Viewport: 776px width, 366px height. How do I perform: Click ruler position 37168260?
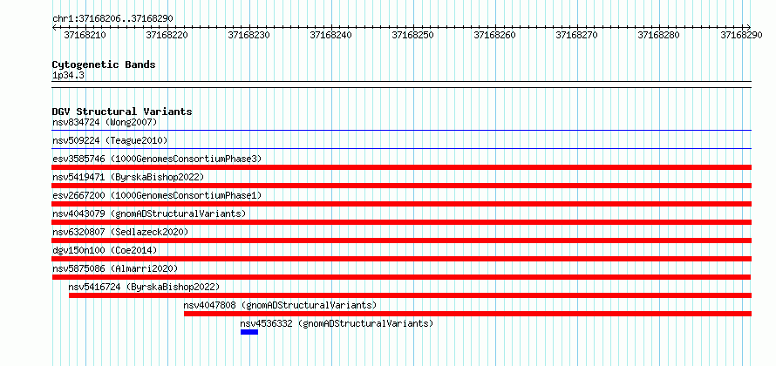tap(495, 35)
